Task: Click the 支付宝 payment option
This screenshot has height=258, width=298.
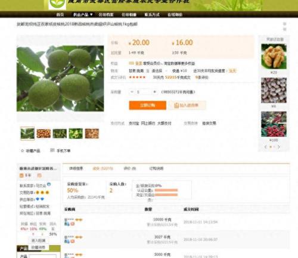Action: tap(134, 123)
